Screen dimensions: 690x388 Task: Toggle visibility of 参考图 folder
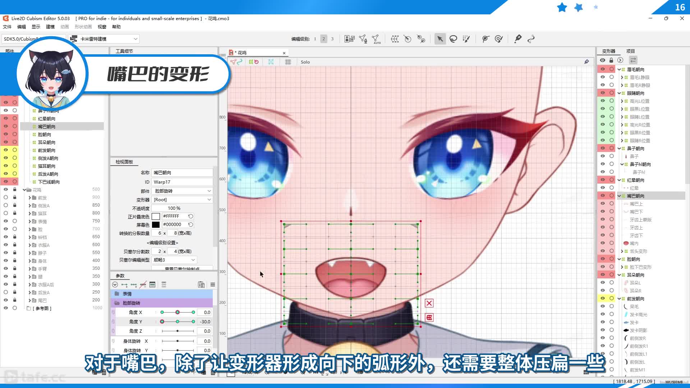pyautogui.click(x=6, y=308)
